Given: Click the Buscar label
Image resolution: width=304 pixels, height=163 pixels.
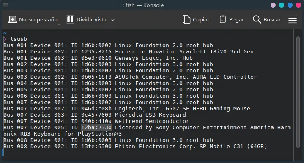Looking at the screenshot, I should click(272, 20).
